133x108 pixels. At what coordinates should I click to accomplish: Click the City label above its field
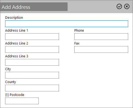[8, 69]
